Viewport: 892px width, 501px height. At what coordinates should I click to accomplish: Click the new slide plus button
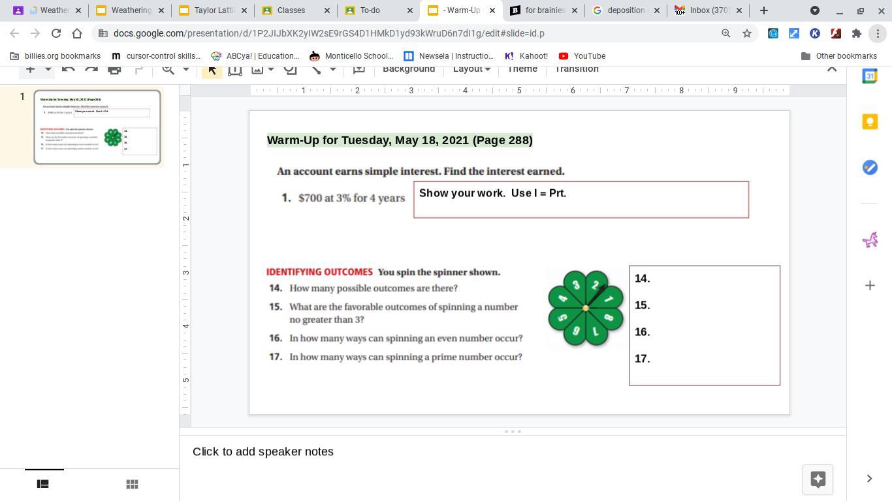pos(30,69)
